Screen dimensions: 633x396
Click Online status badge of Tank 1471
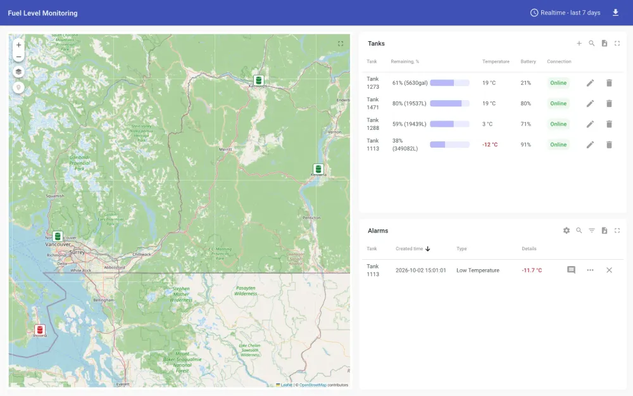pos(558,103)
